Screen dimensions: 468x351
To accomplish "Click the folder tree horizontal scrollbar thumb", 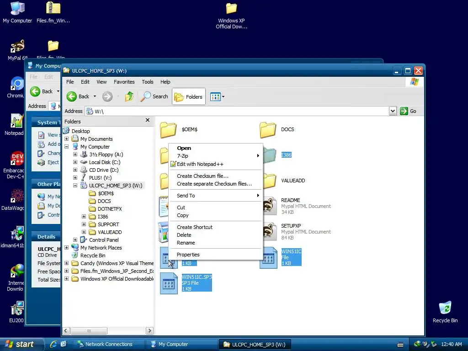I will (x=89, y=331).
